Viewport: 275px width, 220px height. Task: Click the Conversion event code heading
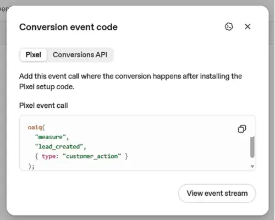68,27
